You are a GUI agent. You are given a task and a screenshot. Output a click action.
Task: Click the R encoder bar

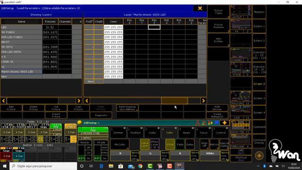(120, 156)
